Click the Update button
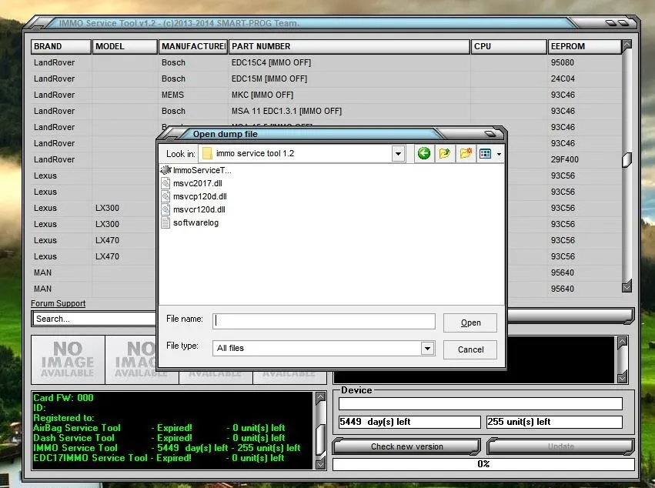This screenshot has height=488, width=655. pyautogui.click(x=560, y=446)
